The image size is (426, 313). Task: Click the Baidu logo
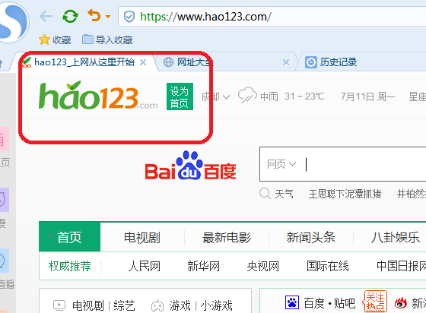[x=190, y=166]
